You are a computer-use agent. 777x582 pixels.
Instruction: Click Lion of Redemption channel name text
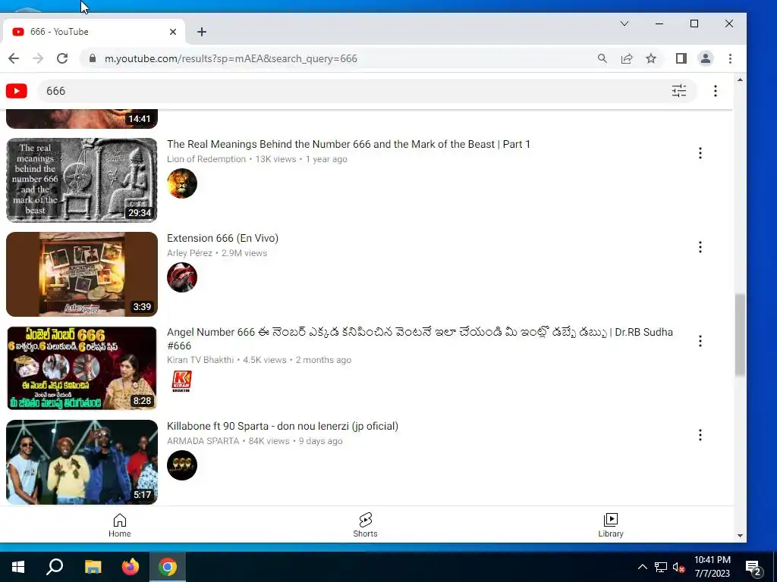coord(206,159)
